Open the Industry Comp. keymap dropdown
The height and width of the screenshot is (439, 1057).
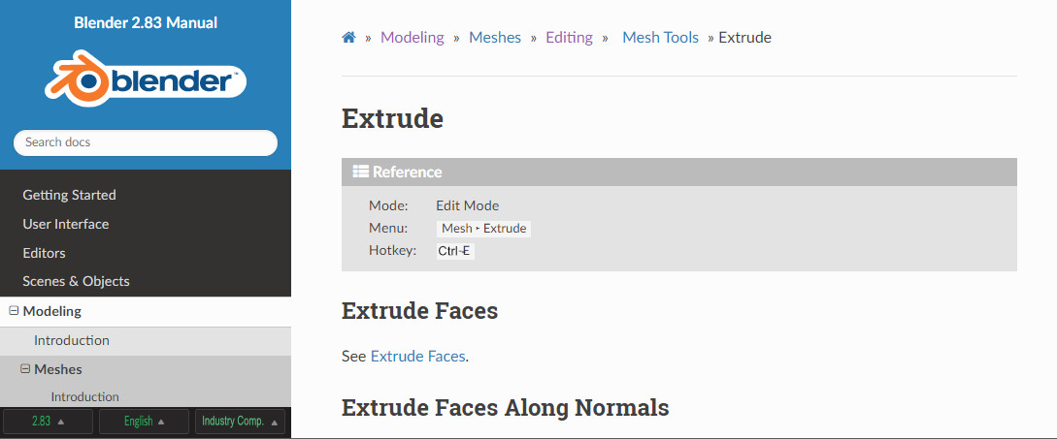pos(240,422)
